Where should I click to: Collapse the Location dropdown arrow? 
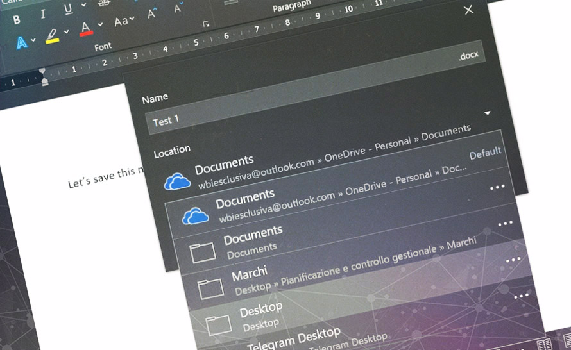pyautogui.click(x=488, y=113)
